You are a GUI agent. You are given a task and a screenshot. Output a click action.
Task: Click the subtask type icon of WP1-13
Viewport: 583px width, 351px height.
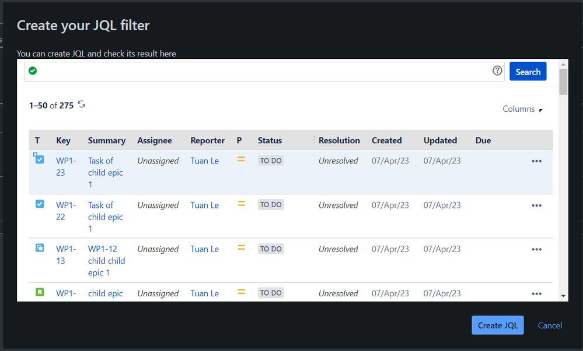coord(40,248)
